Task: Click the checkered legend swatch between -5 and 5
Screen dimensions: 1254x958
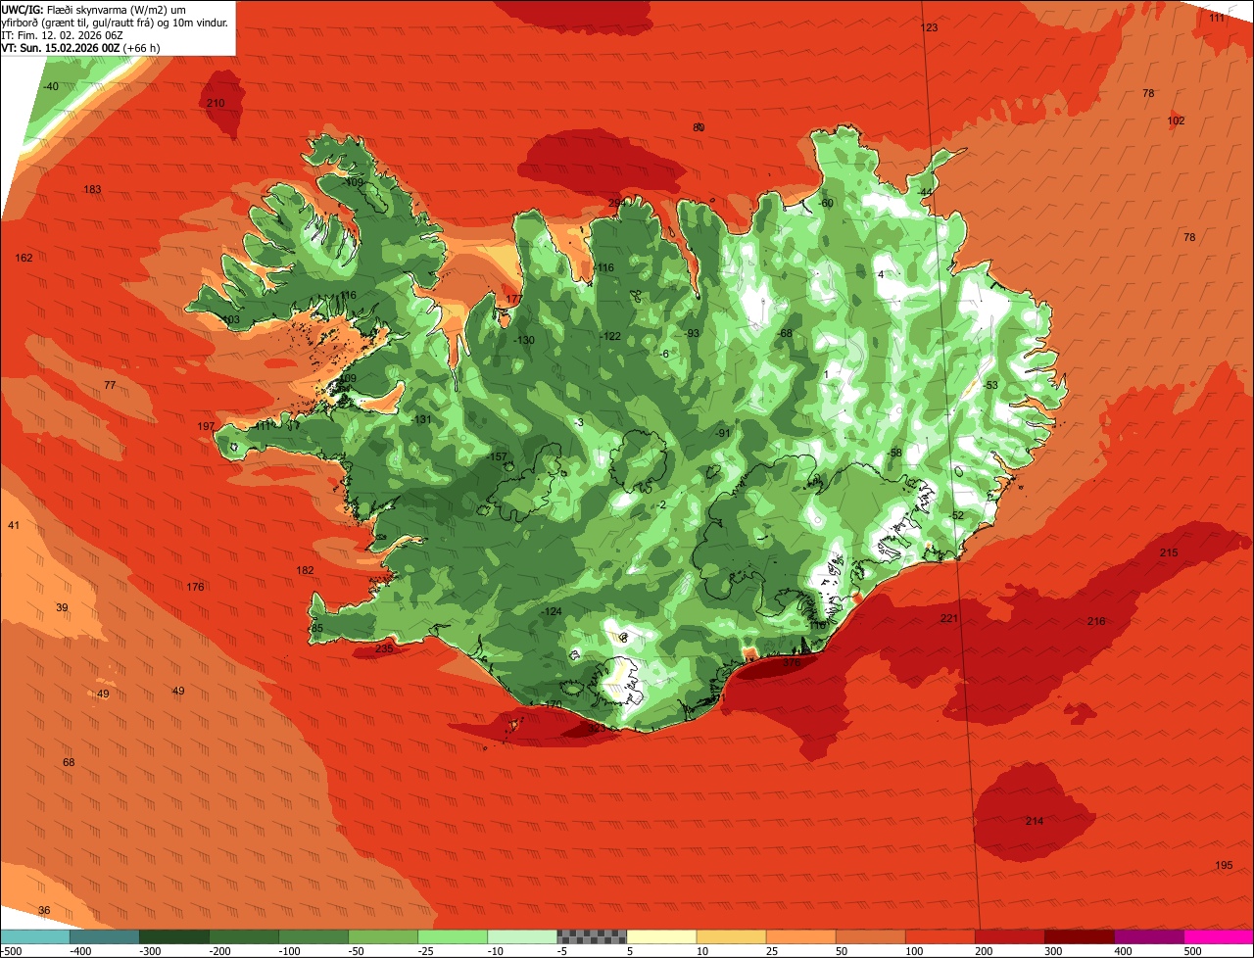Action: pyautogui.click(x=591, y=936)
